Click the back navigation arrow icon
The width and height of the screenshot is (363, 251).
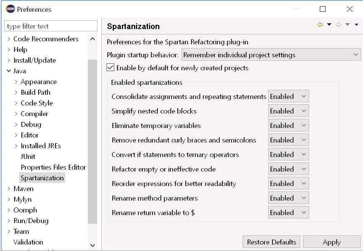pyautogui.click(x=320, y=25)
